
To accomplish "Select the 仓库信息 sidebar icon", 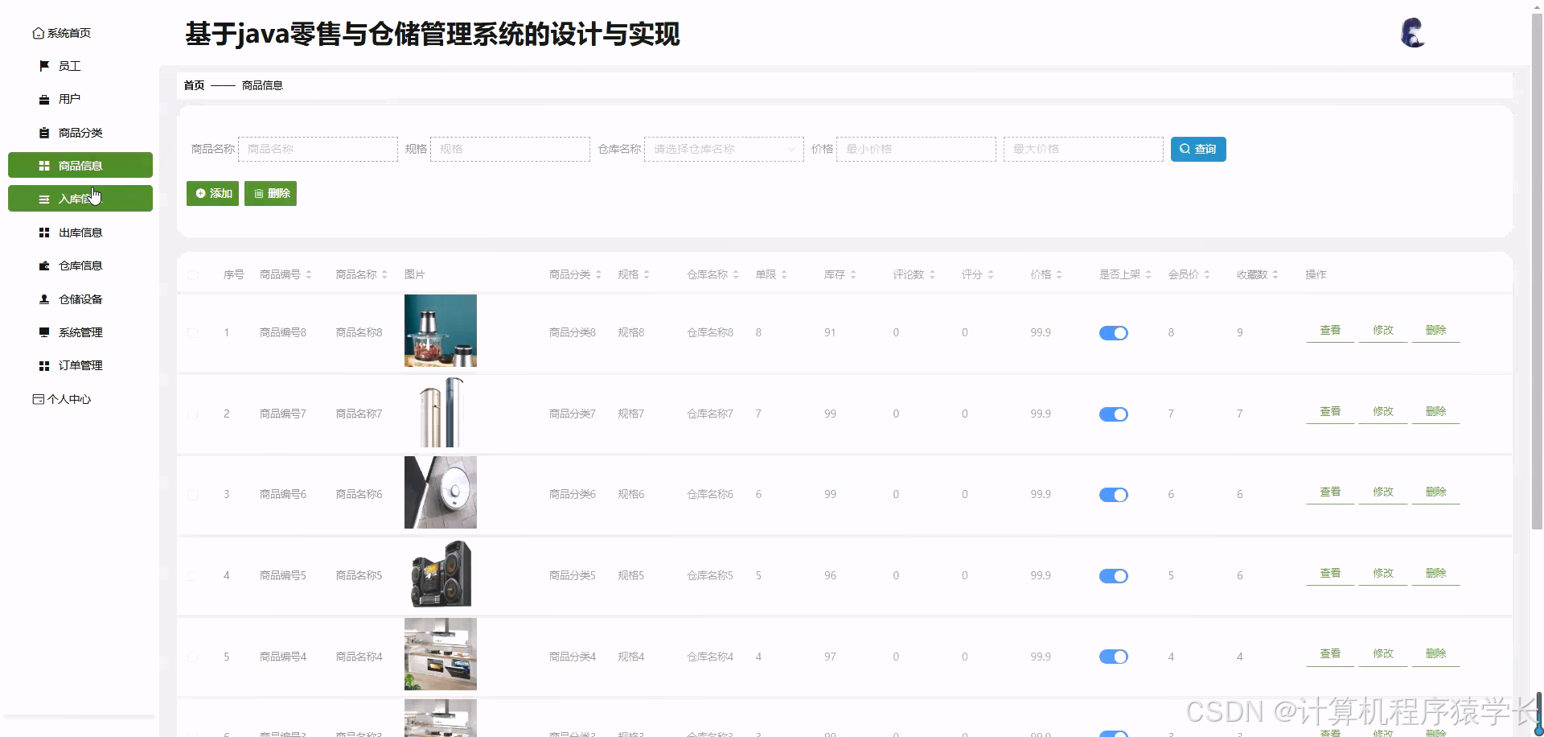I will point(44,265).
